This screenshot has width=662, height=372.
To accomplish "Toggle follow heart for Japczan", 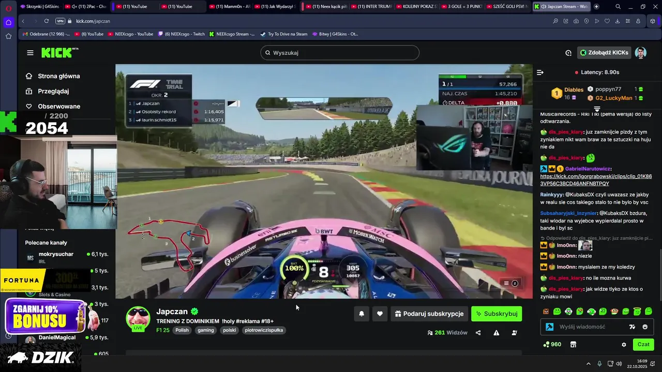I will pyautogui.click(x=380, y=314).
